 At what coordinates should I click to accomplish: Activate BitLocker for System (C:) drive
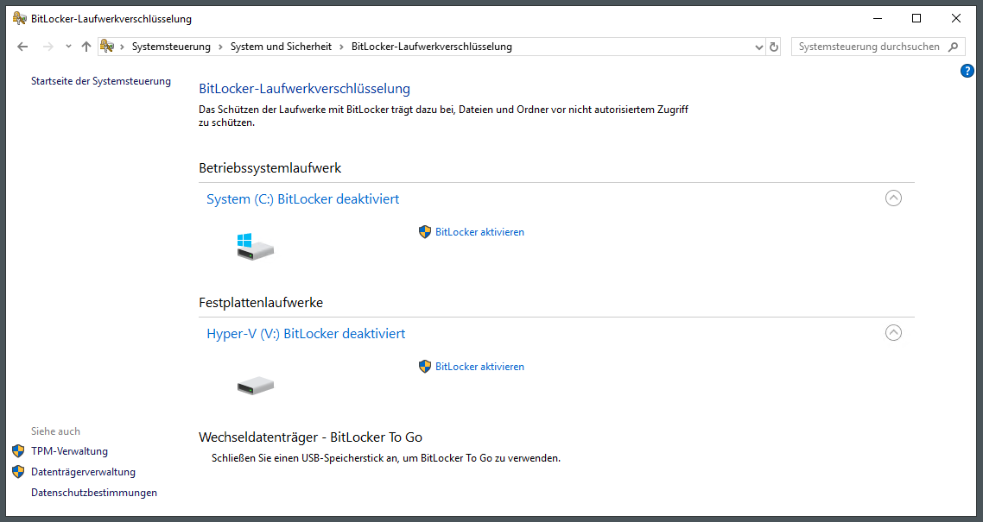pos(479,232)
